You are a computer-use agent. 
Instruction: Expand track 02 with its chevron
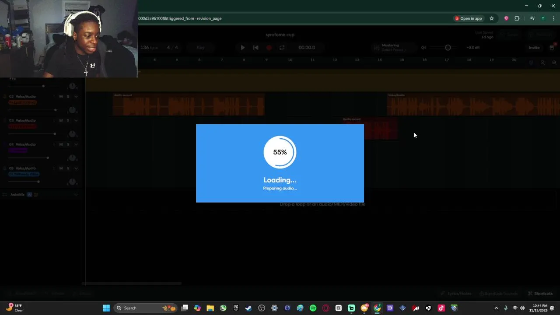76,96
